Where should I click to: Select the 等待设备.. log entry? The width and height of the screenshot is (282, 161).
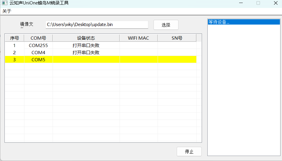(x=244, y=22)
